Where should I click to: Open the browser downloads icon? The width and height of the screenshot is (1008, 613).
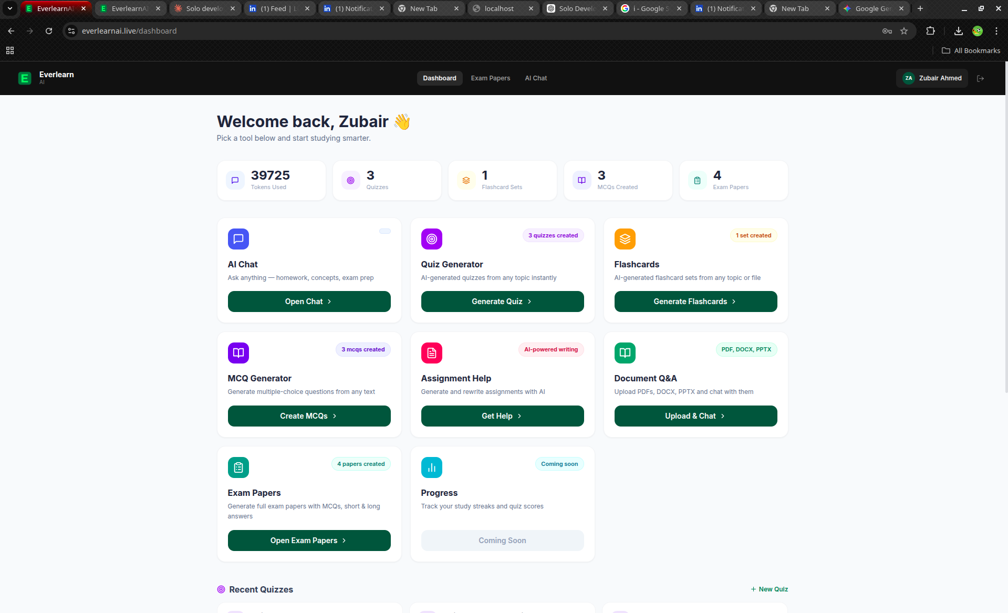click(x=959, y=31)
